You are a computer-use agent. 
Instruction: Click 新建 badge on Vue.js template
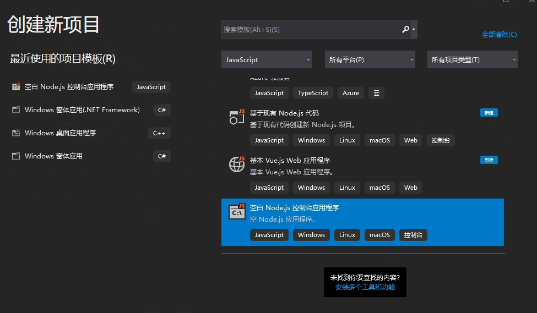(x=489, y=160)
